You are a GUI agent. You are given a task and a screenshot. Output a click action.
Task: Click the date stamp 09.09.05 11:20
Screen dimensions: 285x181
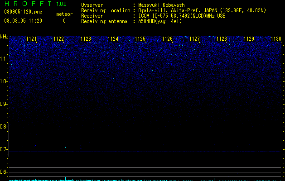tap(23, 21)
